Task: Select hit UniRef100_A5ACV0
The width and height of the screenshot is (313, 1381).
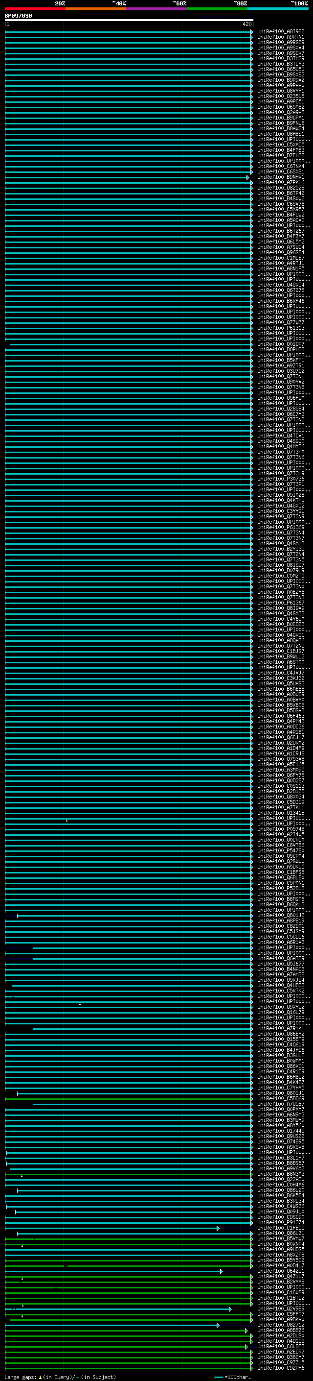Action: pos(280,220)
